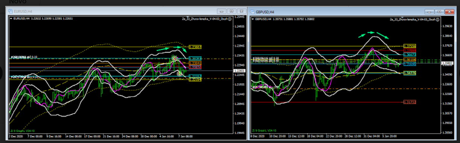This screenshot has height=143, width=460.
Task: Click the current price 1.35802 marker
Action: (x=447, y=63)
